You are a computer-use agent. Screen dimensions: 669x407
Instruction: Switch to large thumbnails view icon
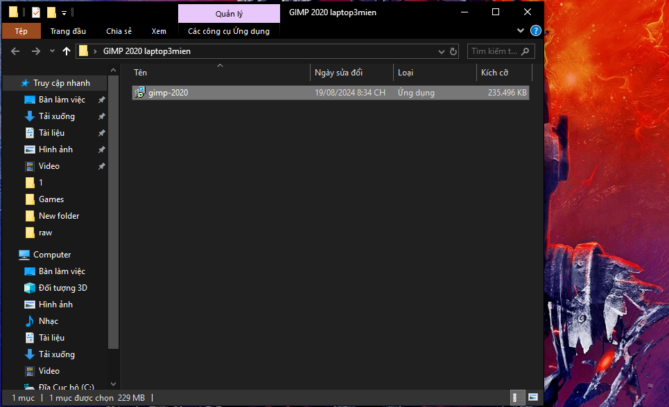click(x=532, y=398)
